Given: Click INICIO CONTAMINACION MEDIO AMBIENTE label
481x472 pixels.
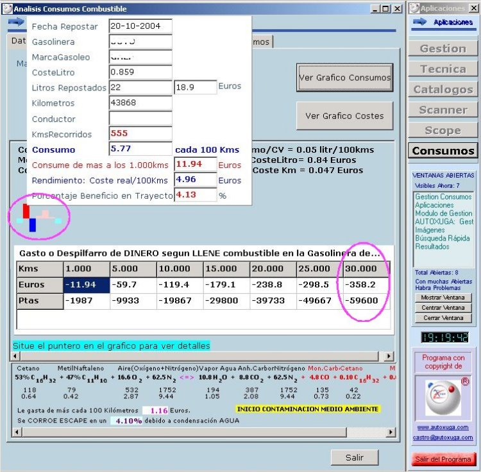Looking at the screenshot, I should click(x=308, y=409).
